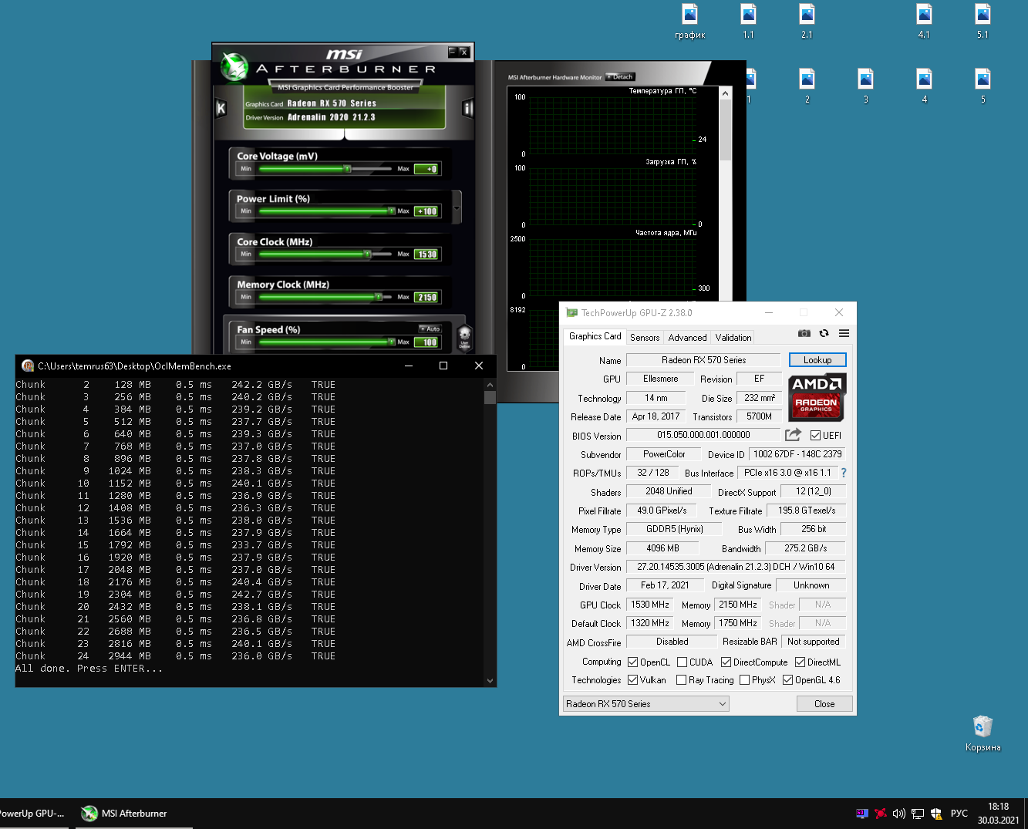Open the Afterburner Kombustor K button
Viewport: 1028px width, 829px height.
tap(221, 108)
